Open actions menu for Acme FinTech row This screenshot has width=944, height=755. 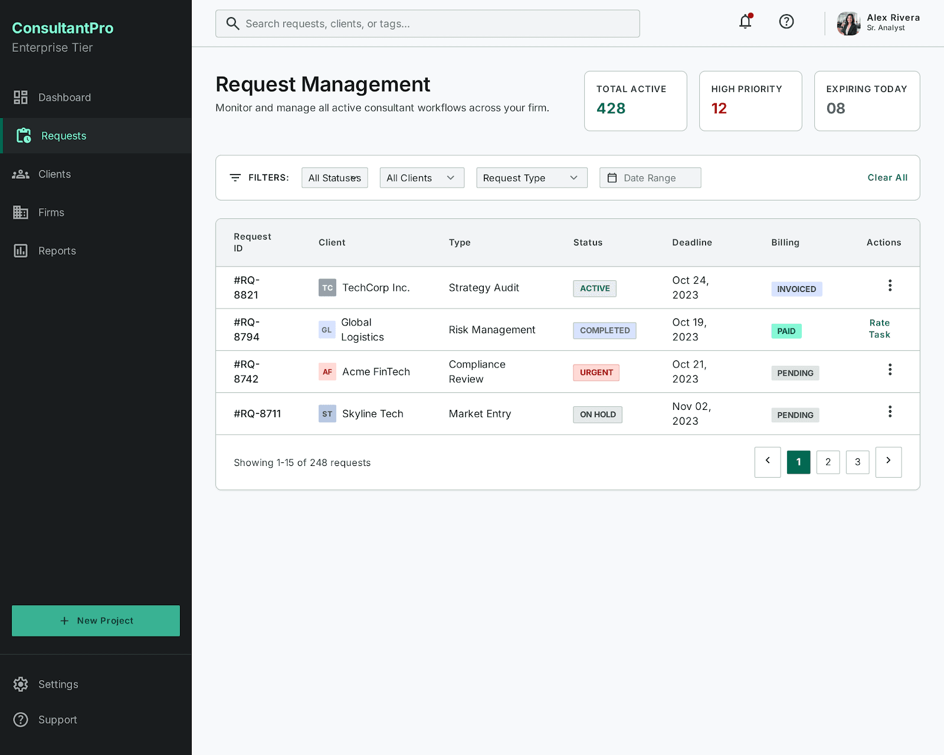tap(890, 370)
